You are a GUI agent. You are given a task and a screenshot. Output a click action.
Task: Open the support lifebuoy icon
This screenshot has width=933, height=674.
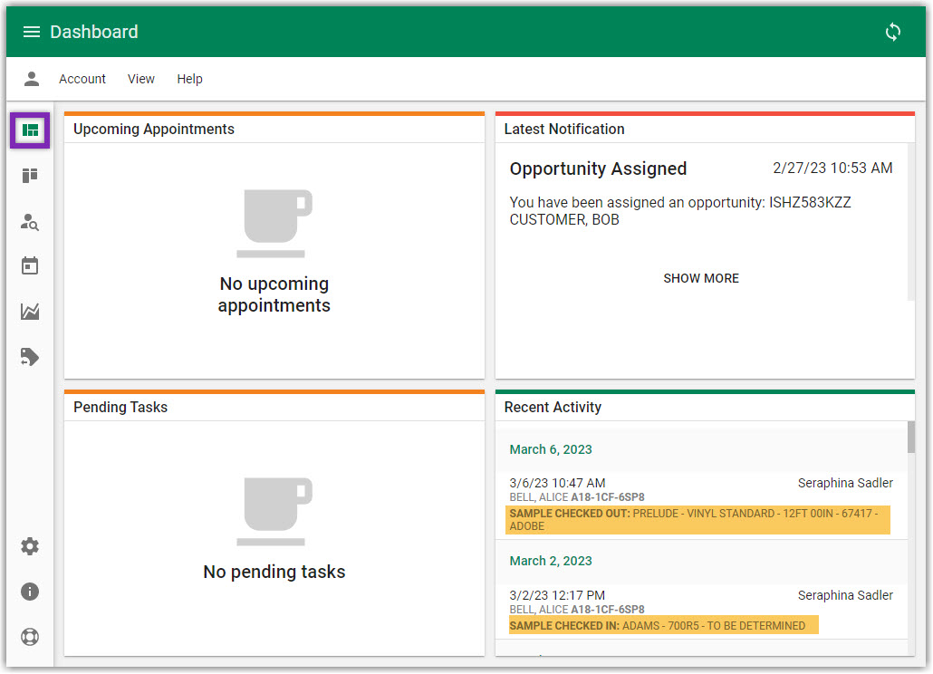pos(30,637)
